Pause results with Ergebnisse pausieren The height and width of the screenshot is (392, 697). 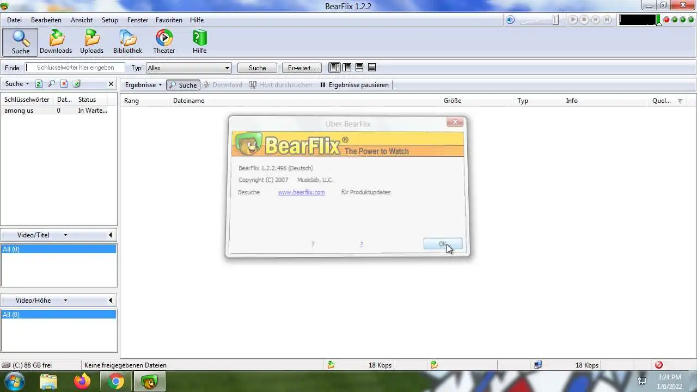[354, 85]
